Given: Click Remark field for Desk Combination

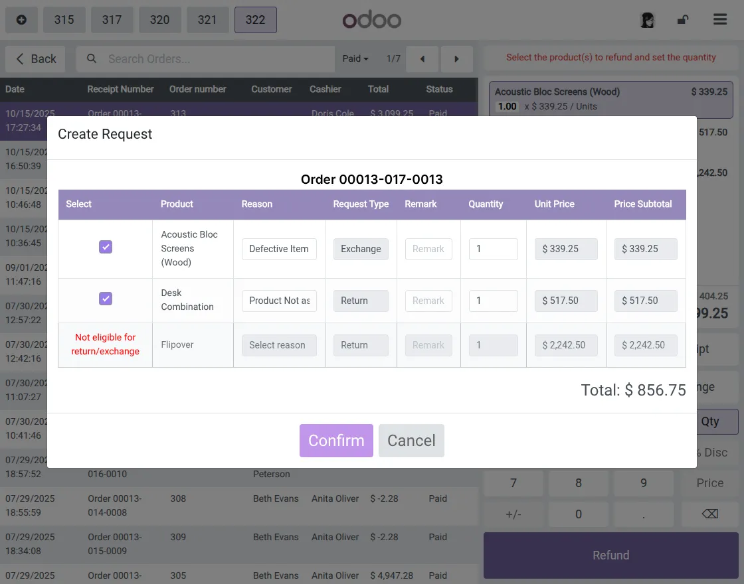Looking at the screenshot, I should 428,301.
